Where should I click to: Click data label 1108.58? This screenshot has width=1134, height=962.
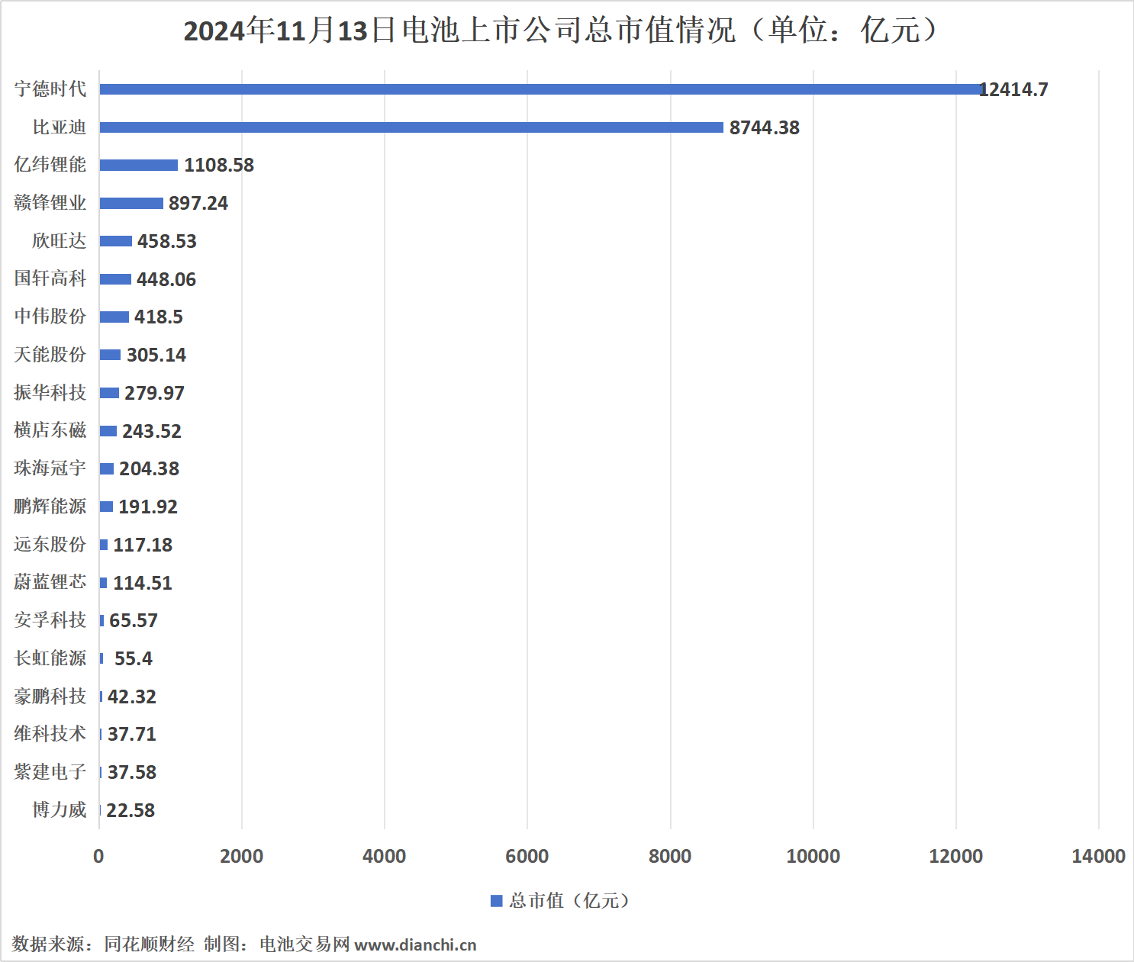click(219, 165)
